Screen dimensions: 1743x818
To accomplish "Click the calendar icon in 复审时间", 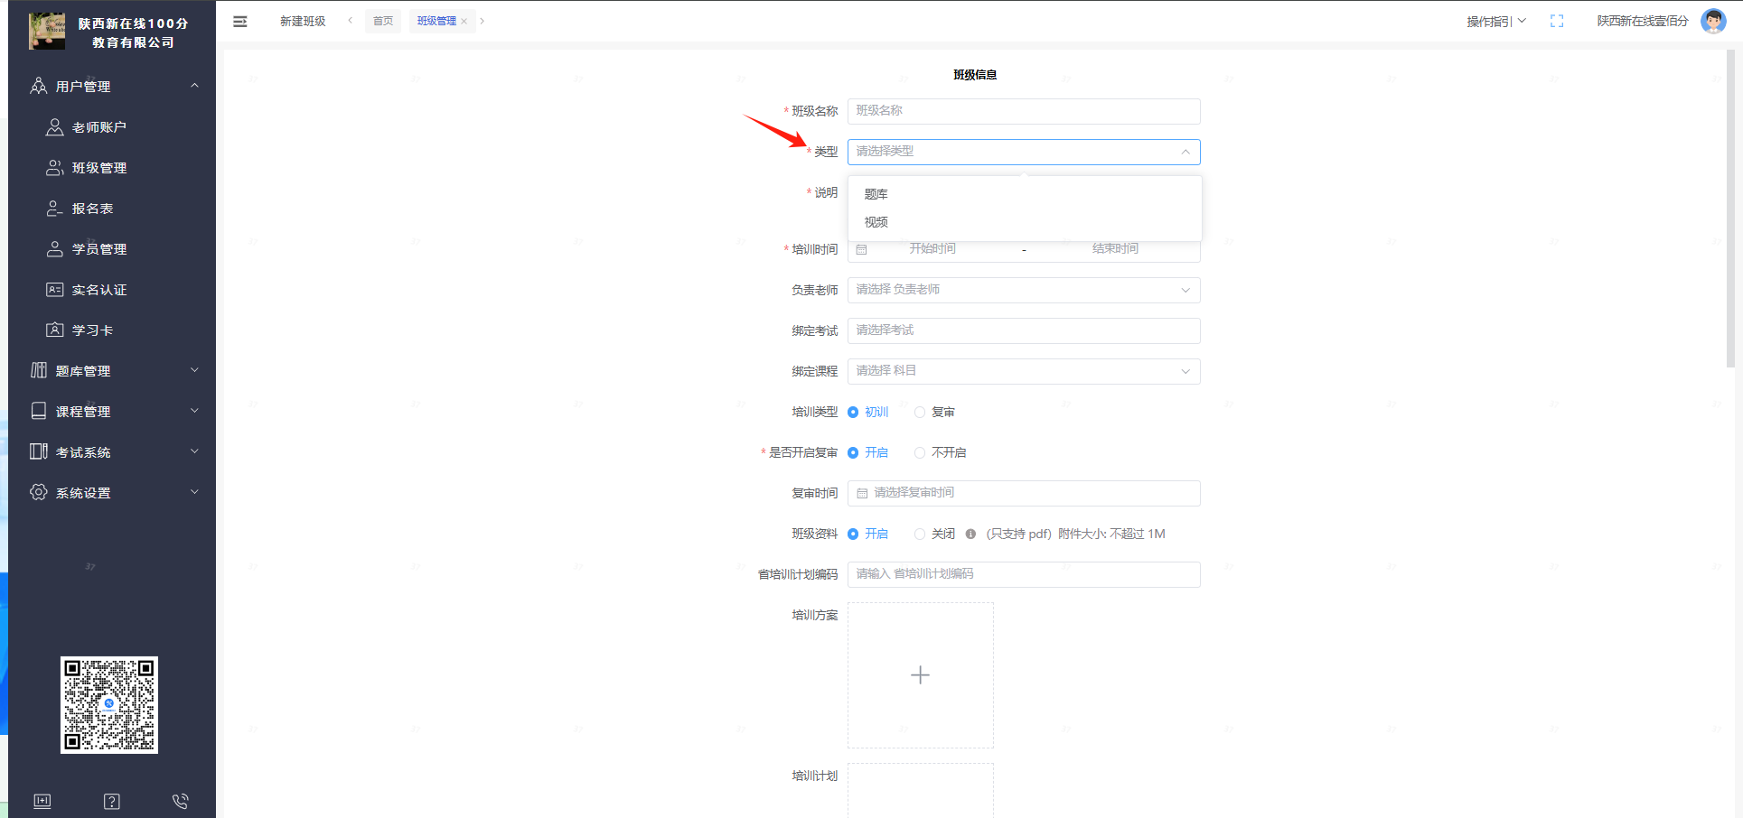I will pyautogui.click(x=862, y=493).
